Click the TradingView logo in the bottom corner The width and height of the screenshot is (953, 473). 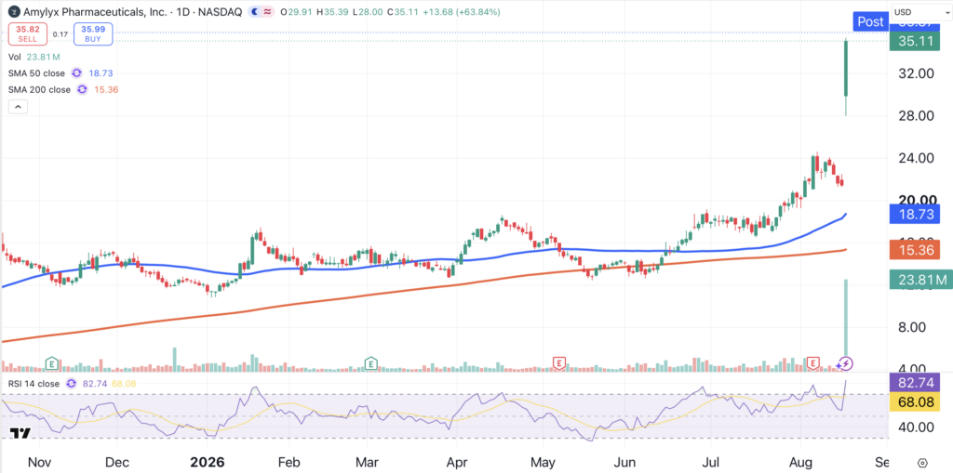pos(20,434)
